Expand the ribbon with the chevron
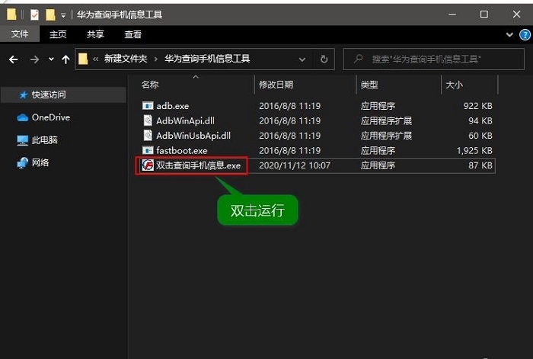 (x=509, y=34)
